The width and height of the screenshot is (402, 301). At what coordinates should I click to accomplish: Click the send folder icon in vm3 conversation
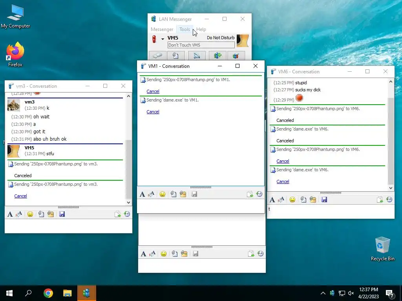pos(51,214)
